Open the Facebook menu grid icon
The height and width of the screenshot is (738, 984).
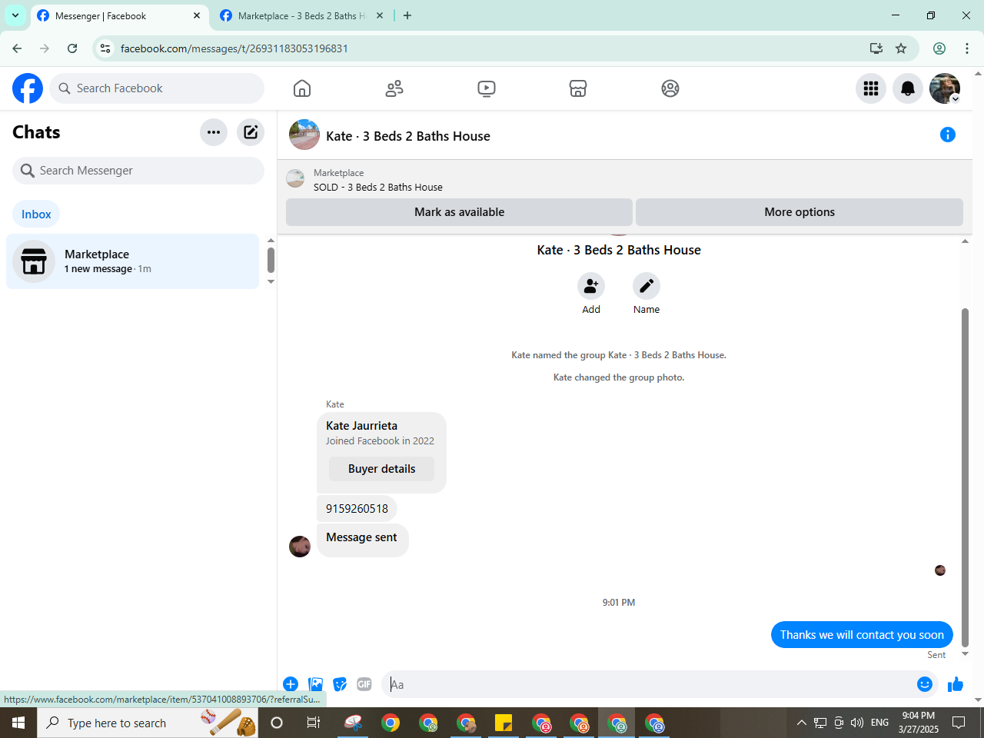click(871, 88)
